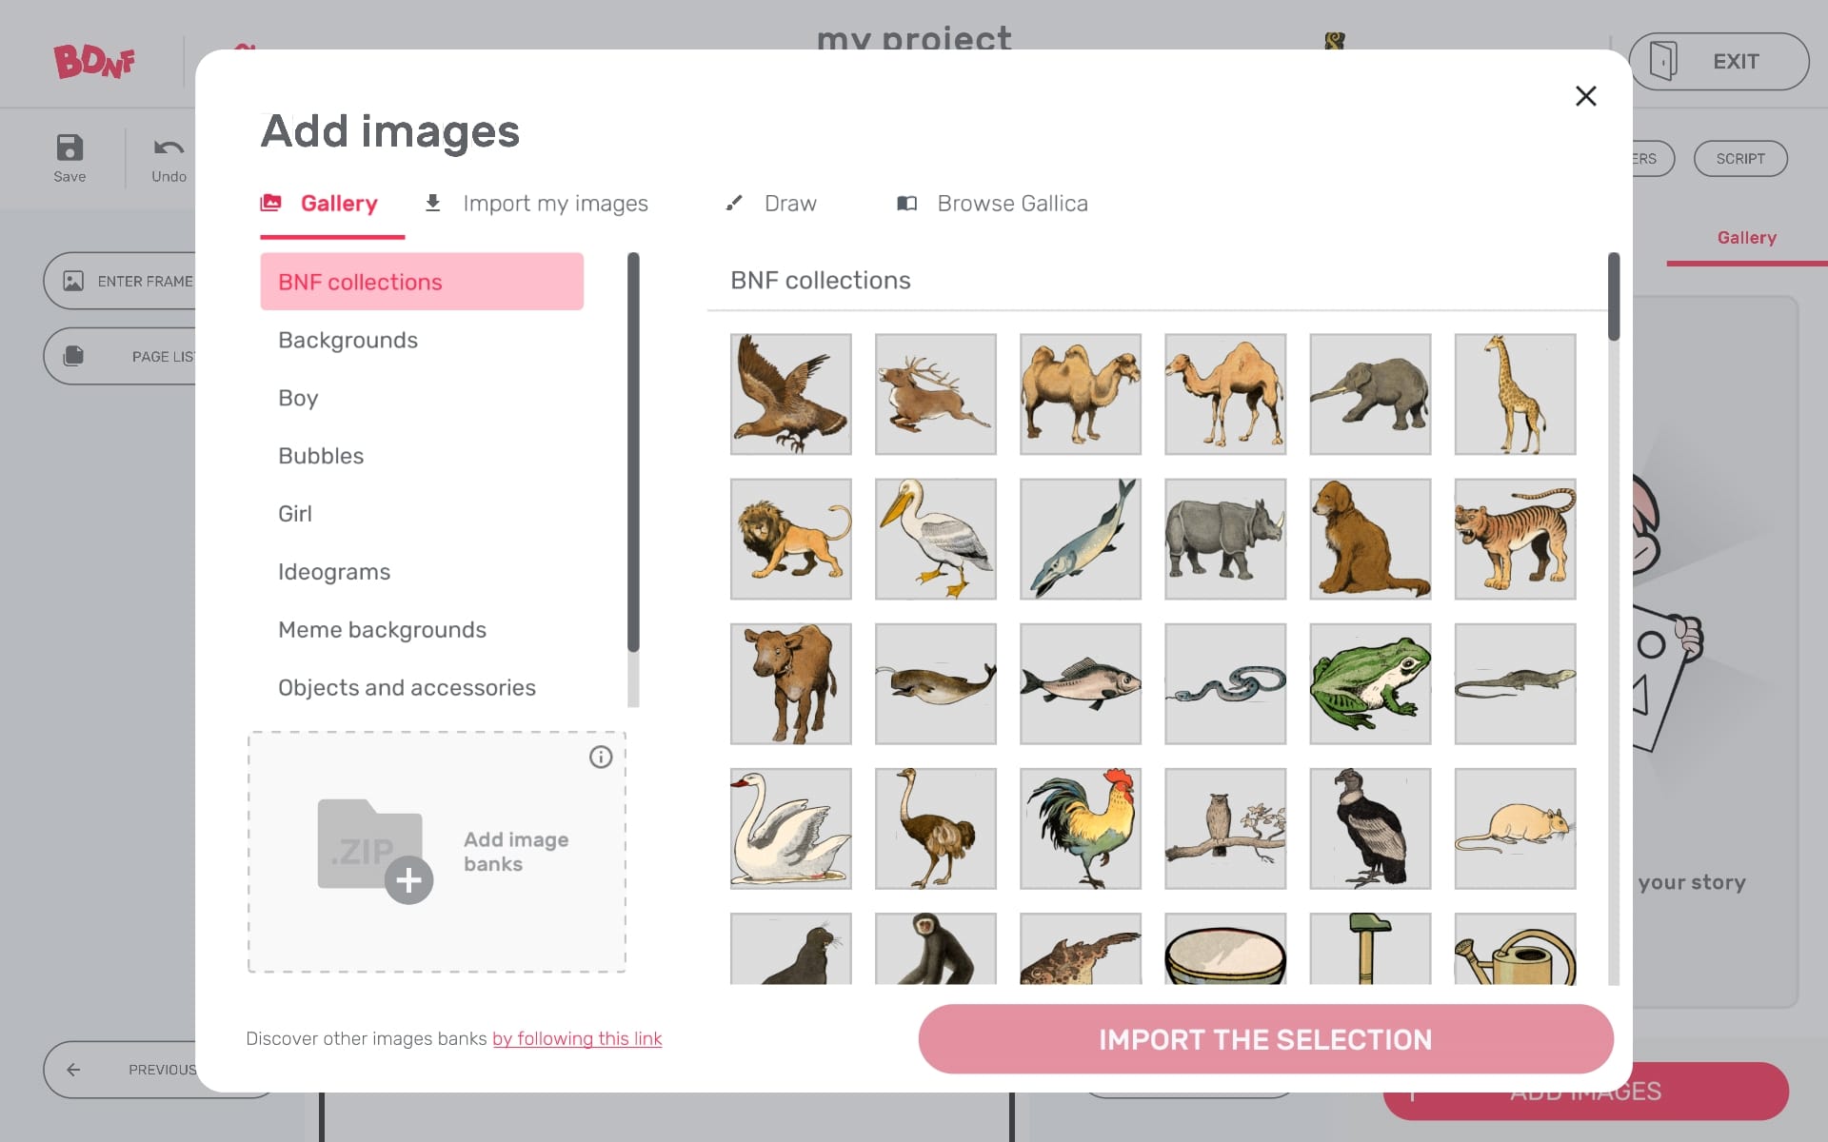Open the Draw tab
Image resolution: width=1828 pixels, height=1142 pixels.
[789, 203]
